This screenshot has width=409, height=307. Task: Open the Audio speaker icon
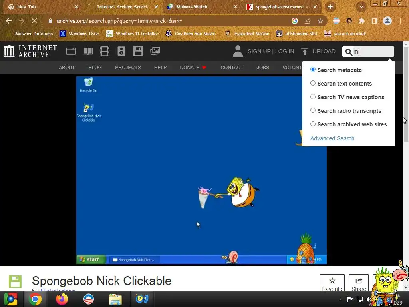pos(121,51)
